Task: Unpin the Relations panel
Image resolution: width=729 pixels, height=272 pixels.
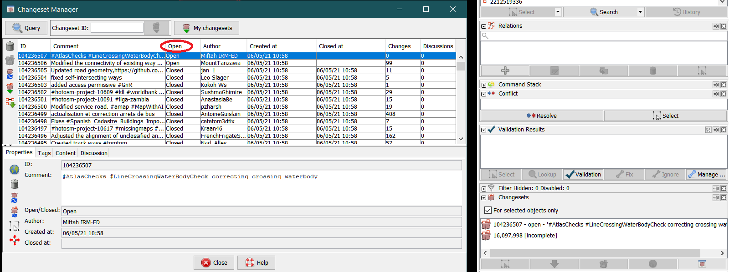Action: coord(716,26)
